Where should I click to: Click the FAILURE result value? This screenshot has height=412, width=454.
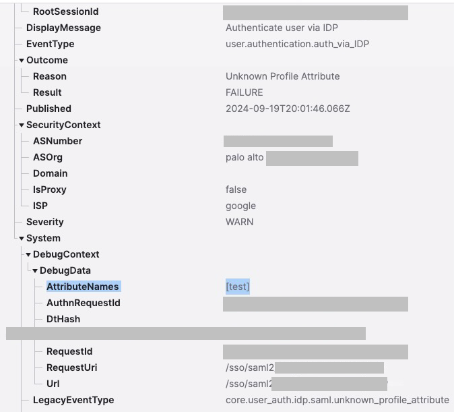244,92
